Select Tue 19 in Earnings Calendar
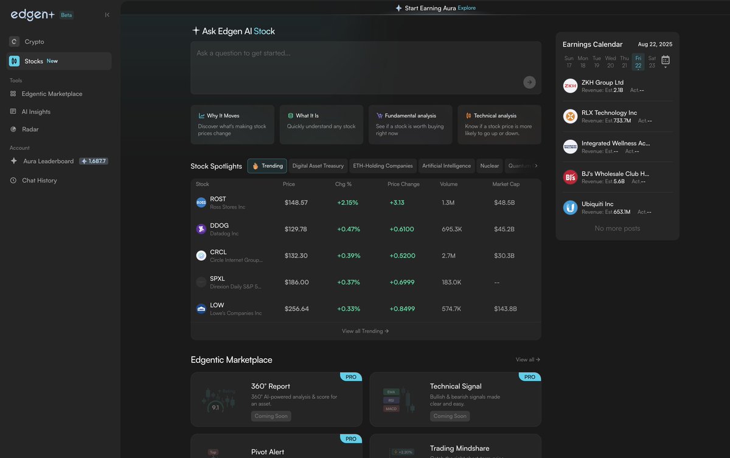 [597, 62]
